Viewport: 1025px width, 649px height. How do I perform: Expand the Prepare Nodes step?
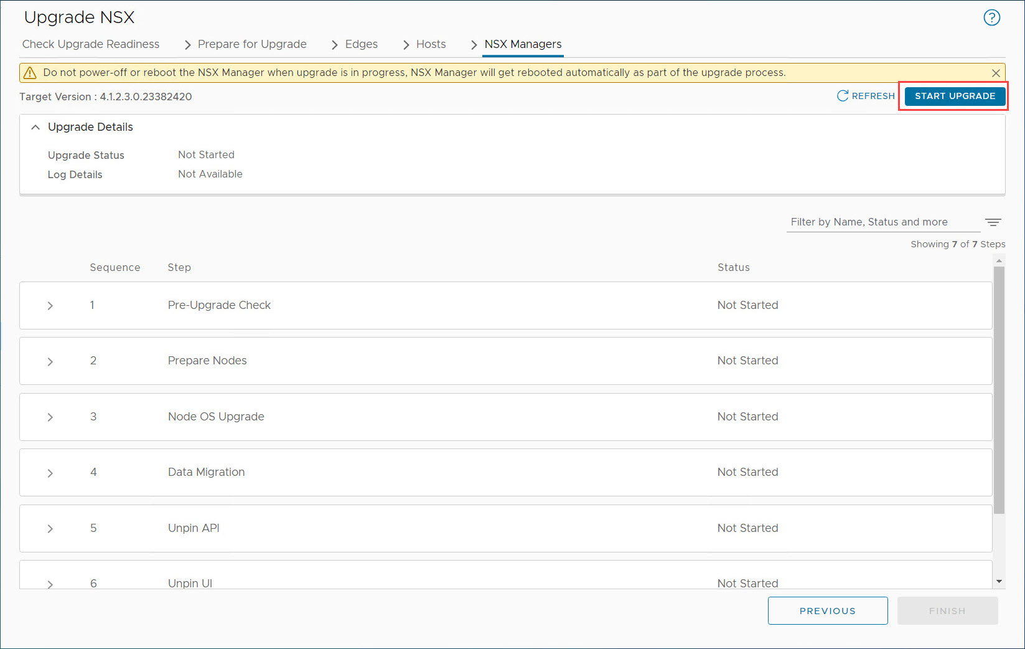(50, 361)
